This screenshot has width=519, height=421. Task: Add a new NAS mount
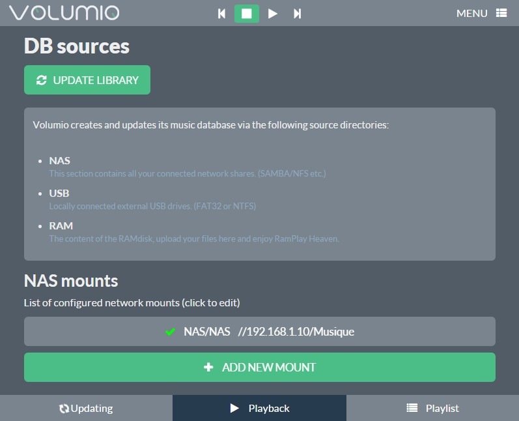pos(259,367)
